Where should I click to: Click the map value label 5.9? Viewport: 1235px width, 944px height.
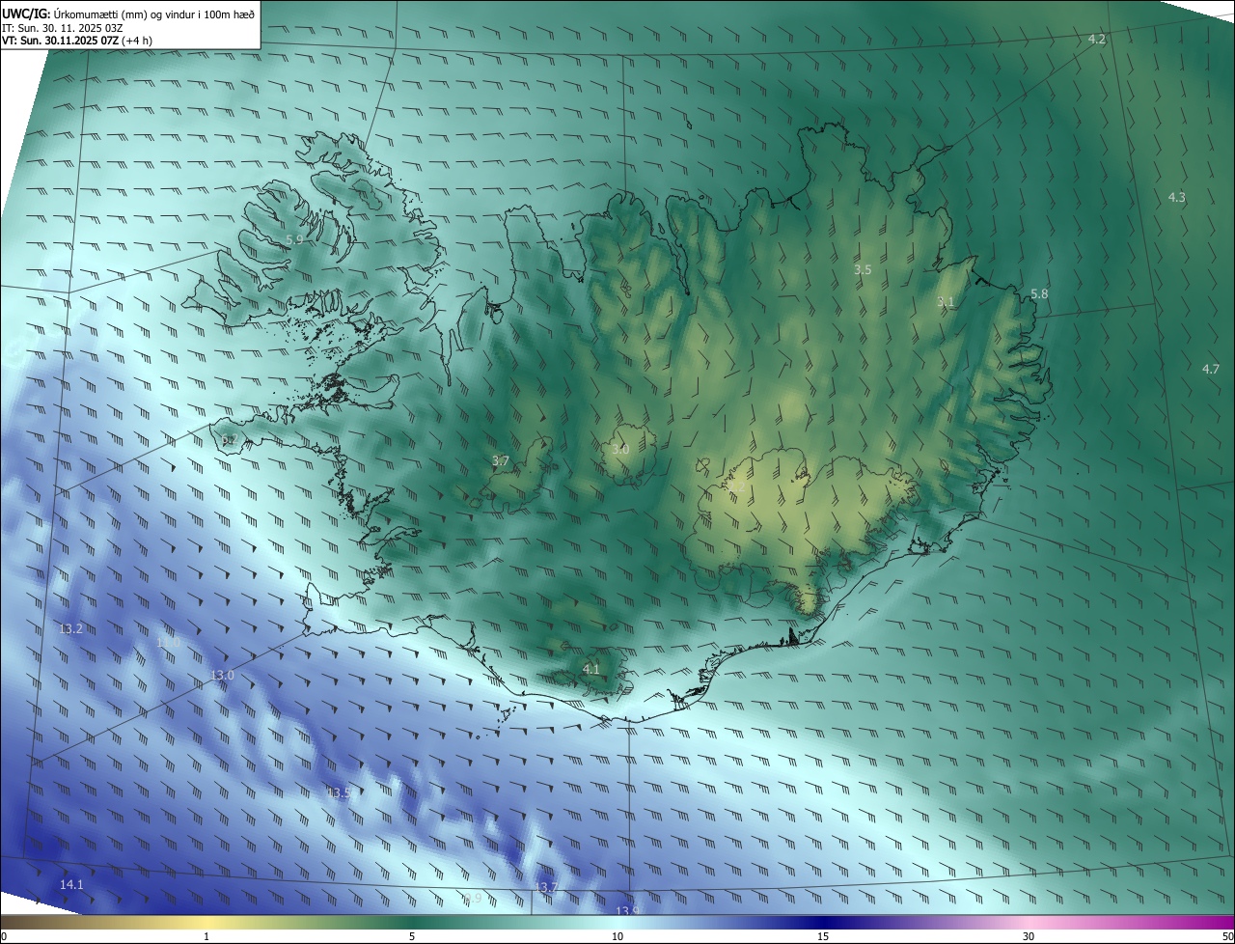294,239
